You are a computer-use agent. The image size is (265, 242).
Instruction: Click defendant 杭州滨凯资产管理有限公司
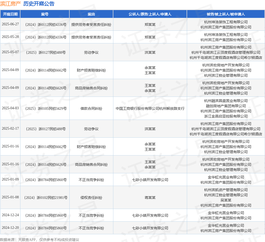[226, 190]
